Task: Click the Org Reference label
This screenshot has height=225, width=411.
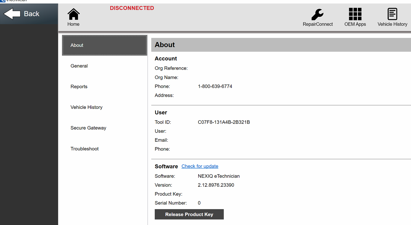Action: click(x=171, y=68)
